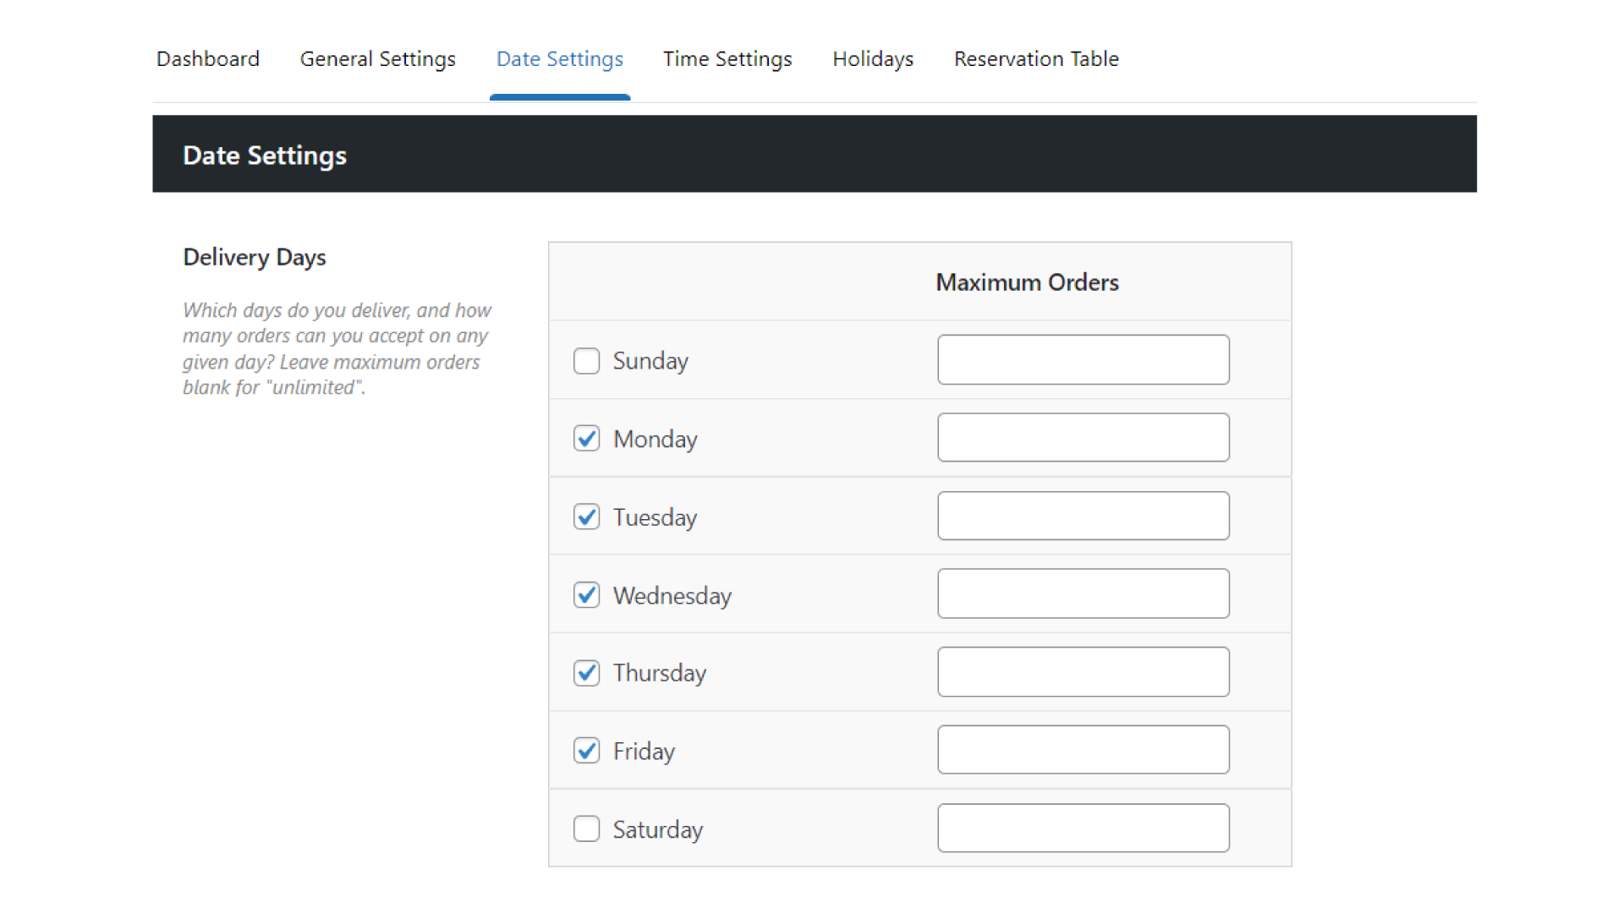This screenshot has width=1624, height=913.
Task: Select the Date Settings tab
Action: click(559, 59)
